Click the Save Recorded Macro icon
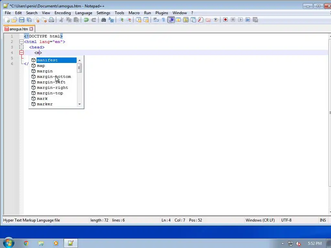This screenshot has height=248, width=331. pyautogui.click(x=255, y=20)
